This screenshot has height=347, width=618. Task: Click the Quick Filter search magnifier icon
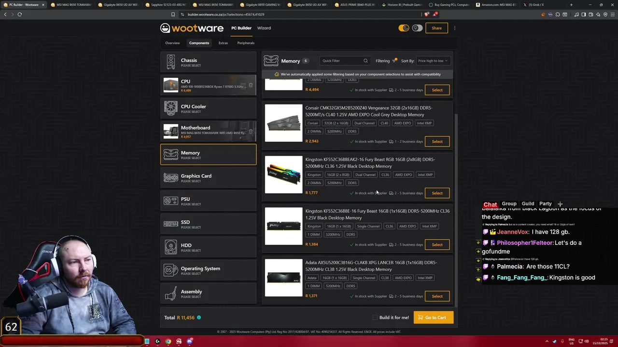[x=365, y=61]
